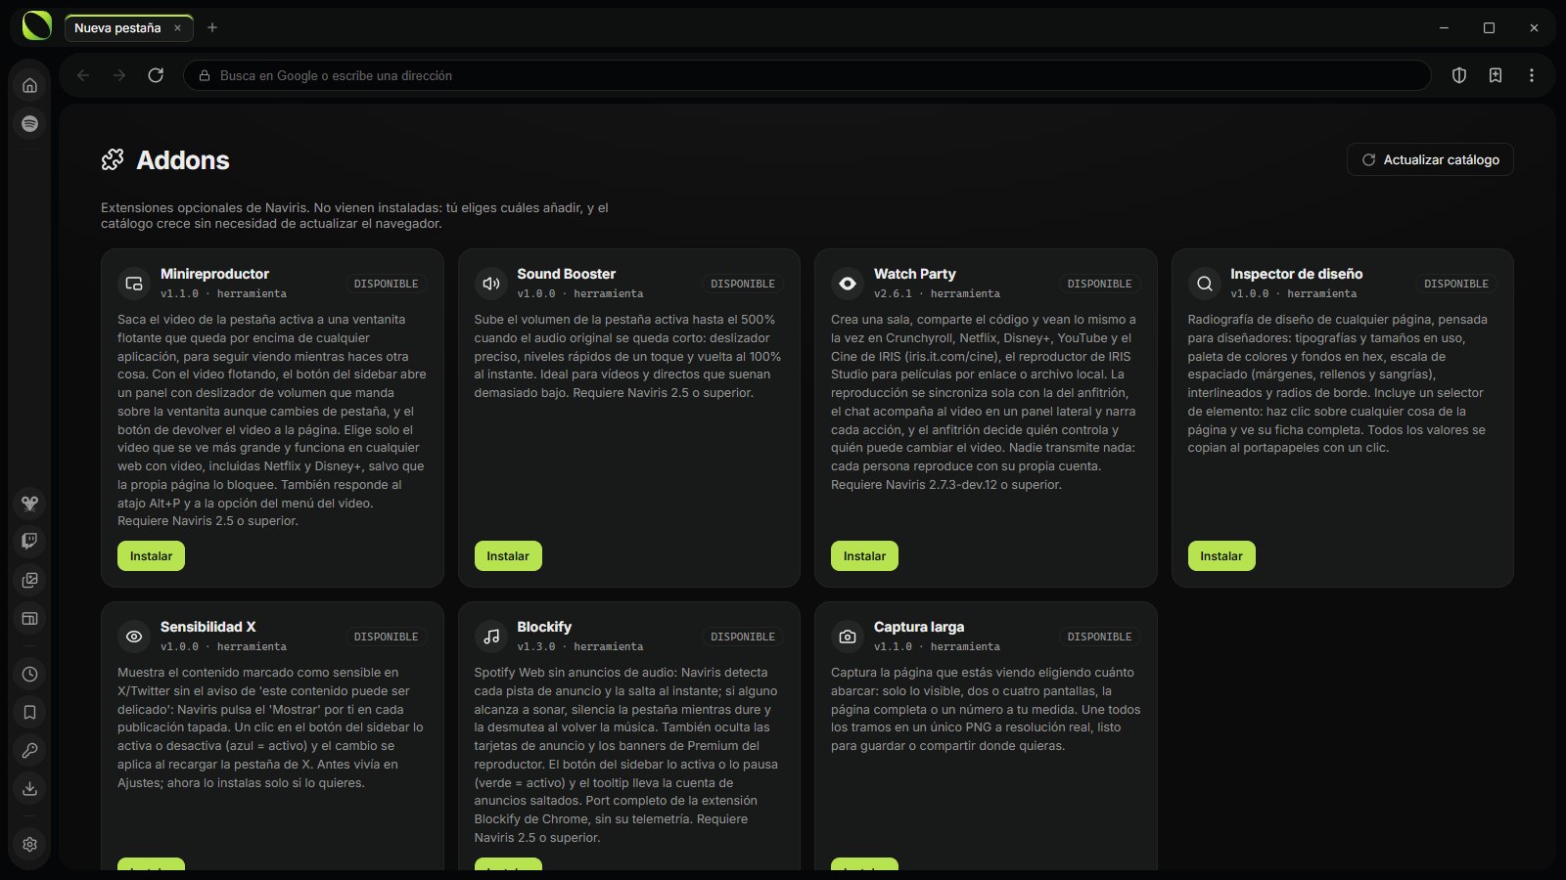Image resolution: width=1566 pixels, height=880 pixels.
Task: Open Settings gear in the sidebar
Action: click(29, 844)
